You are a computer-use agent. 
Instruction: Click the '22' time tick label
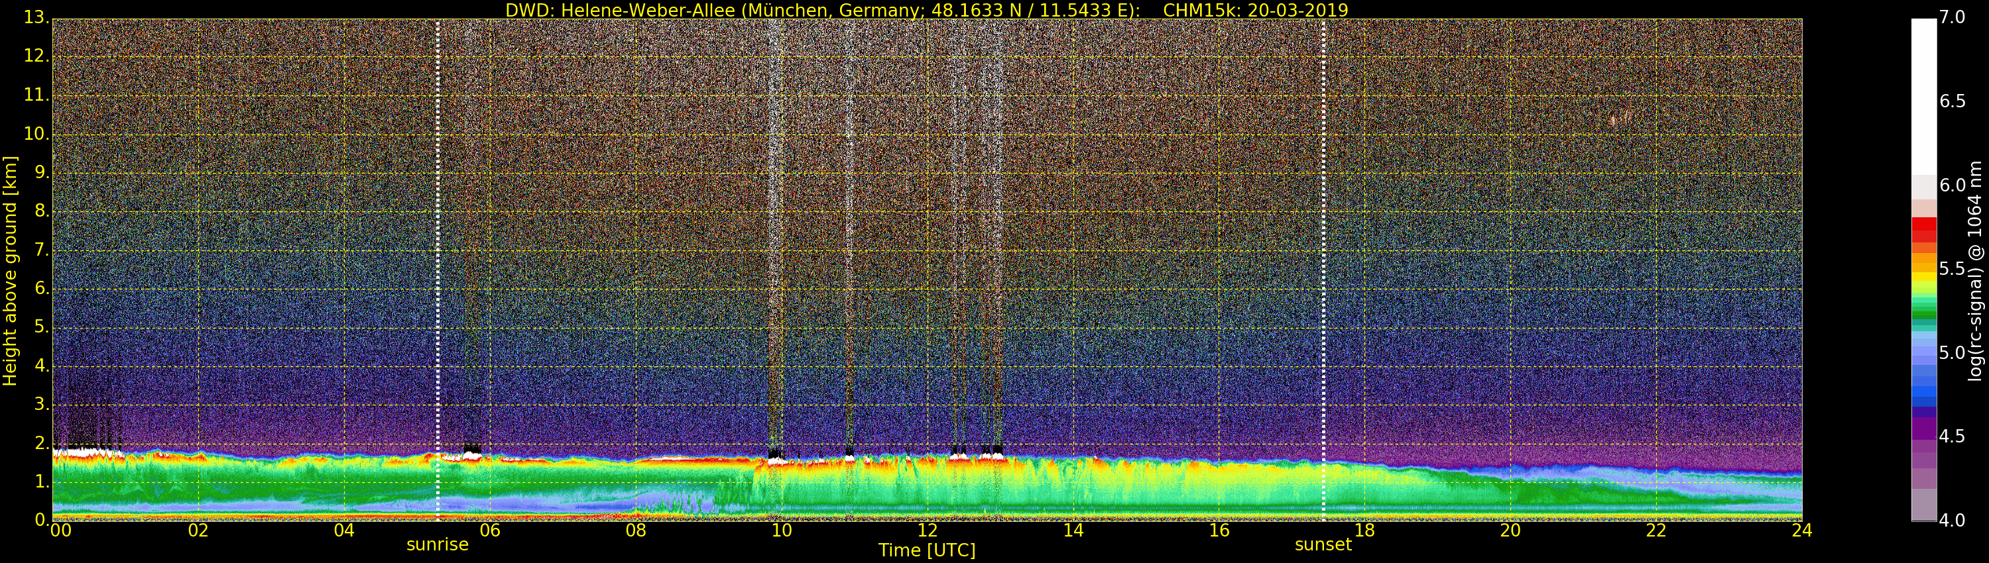click(x=1656, y=531)
